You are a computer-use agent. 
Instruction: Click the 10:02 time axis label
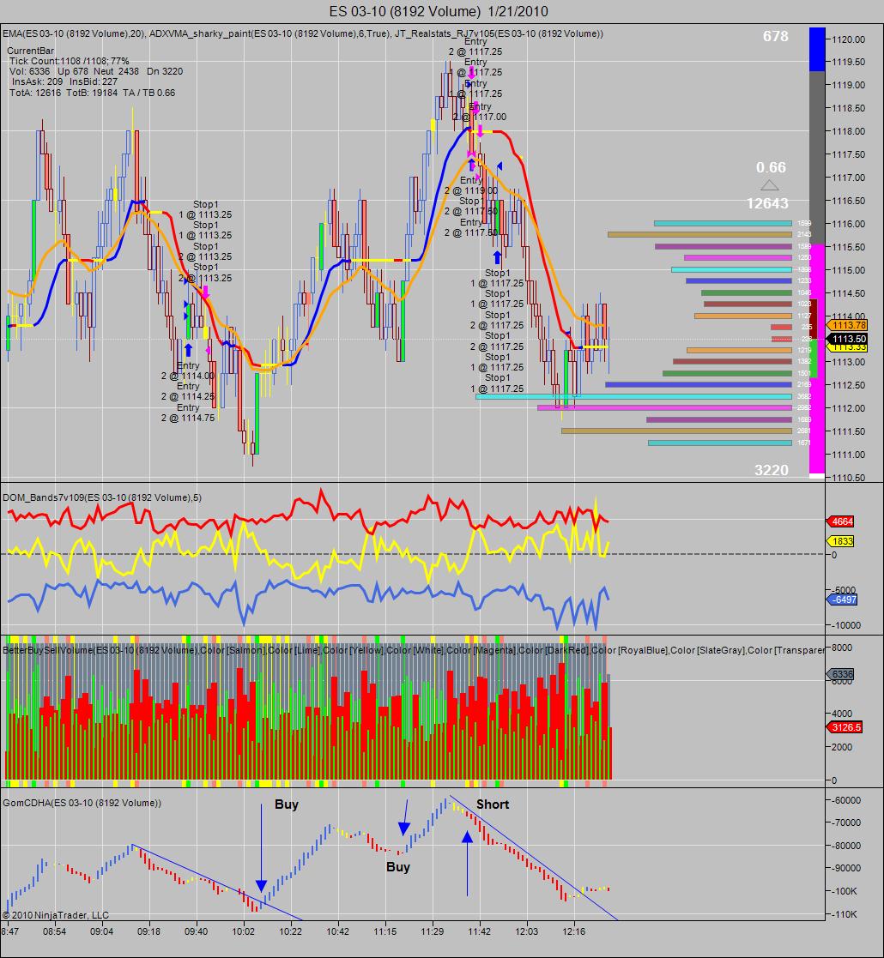point(243,931)
